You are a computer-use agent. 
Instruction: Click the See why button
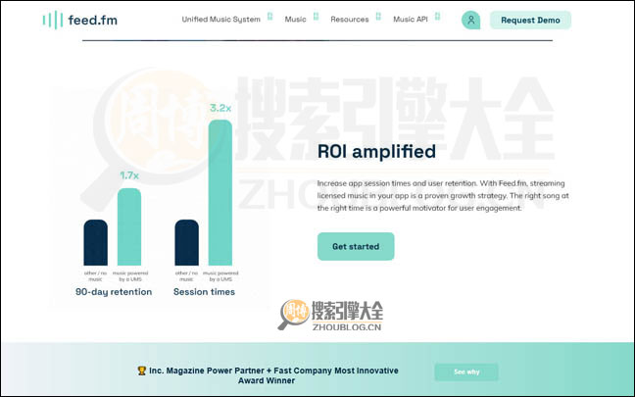(x=466, y=372)
